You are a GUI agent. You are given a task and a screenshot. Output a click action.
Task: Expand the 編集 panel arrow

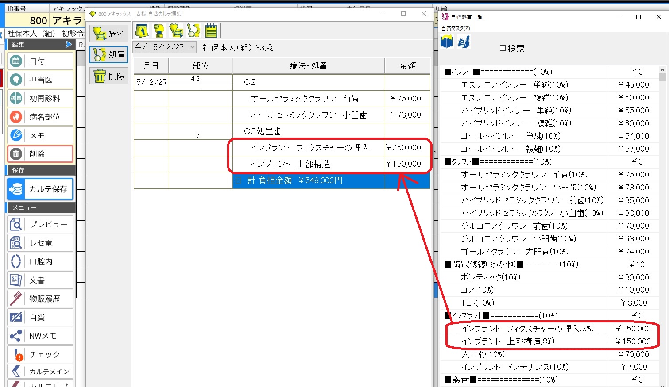click(x=69, y=44)
